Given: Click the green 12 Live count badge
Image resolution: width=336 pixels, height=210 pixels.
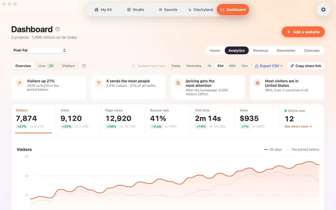Looking at the screenshot, I should pyautogui.click(x=51, y=66).
